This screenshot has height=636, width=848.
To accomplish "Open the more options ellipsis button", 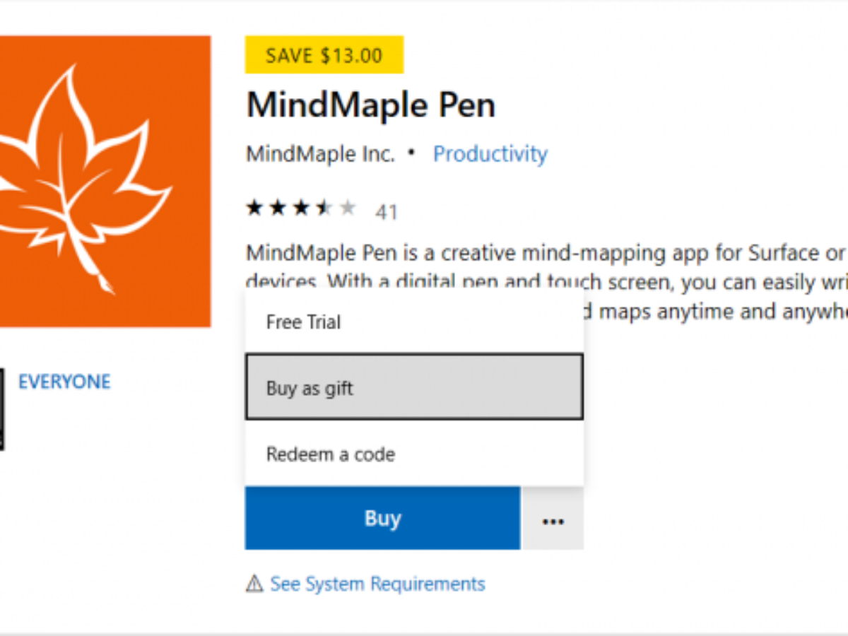I will point(553,520).
